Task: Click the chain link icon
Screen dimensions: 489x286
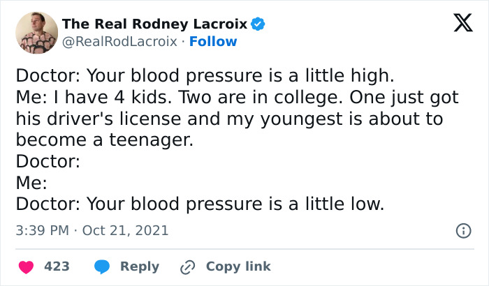Action: [x=187, y=266]
